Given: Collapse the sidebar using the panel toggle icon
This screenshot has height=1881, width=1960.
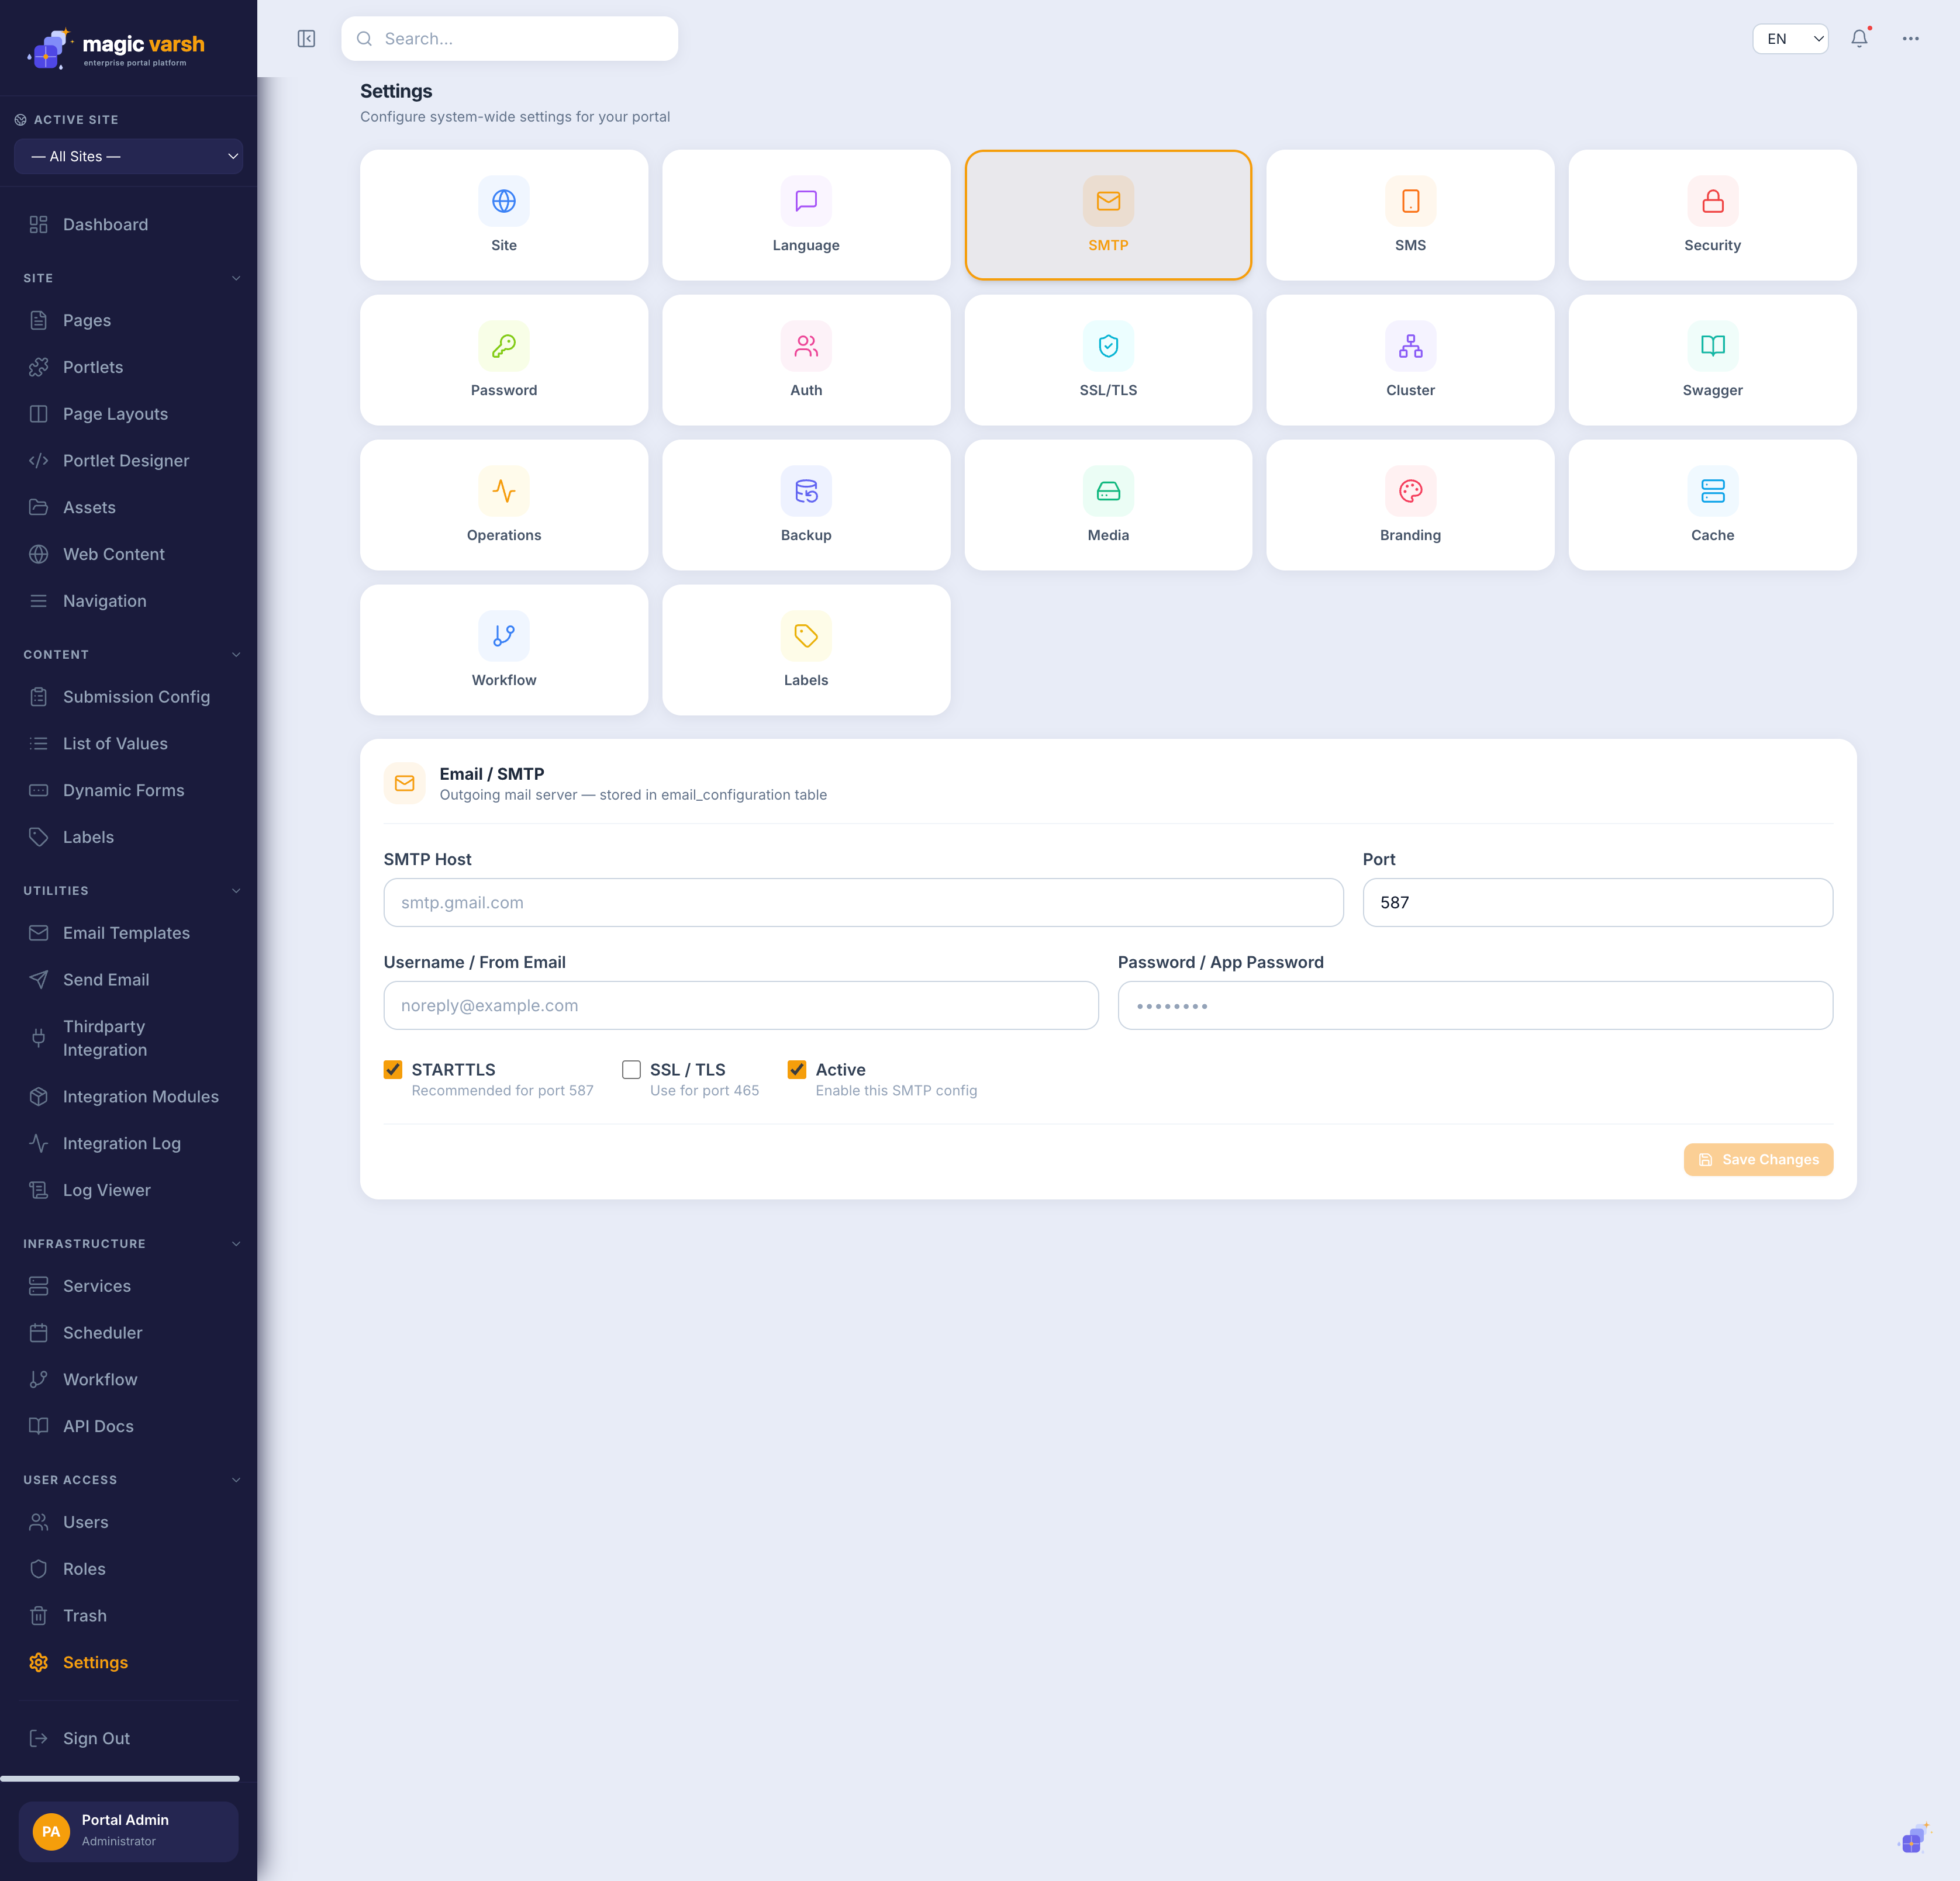Looking at the screenshot, I should click(306, 39).
